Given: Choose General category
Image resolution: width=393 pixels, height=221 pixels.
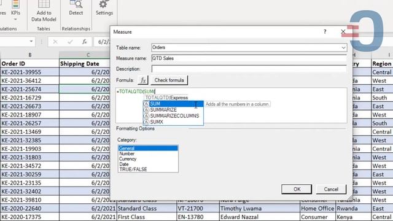Looking at the screenshot, I should (x=148, y=149).
